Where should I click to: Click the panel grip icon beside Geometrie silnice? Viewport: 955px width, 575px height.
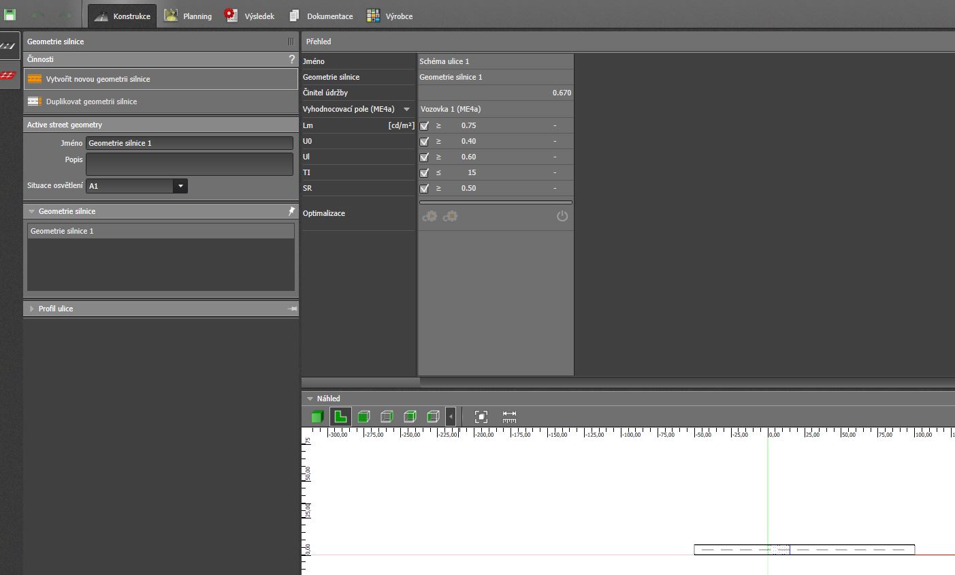tap(291, 42)
